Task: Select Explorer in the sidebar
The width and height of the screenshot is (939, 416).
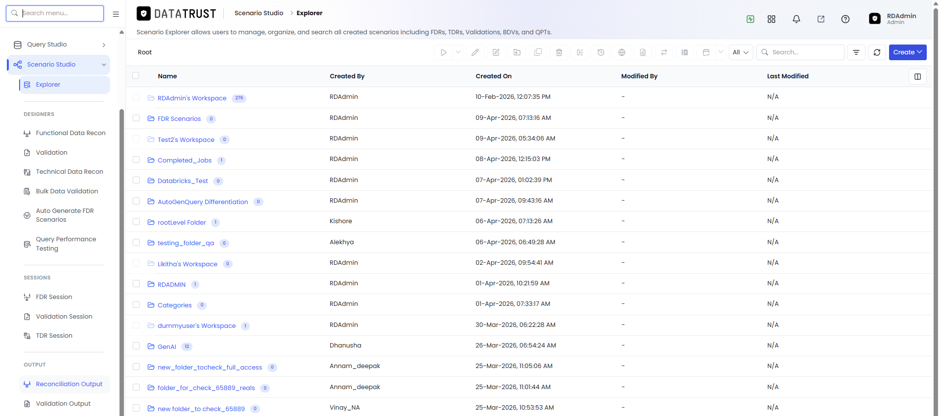Action: (65, 85)
